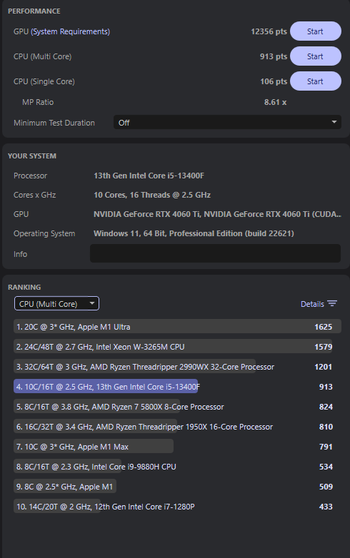350x558 pixels.
Task: Select the Threadripper 2990WX ranking row
Action: coord(177,367)
